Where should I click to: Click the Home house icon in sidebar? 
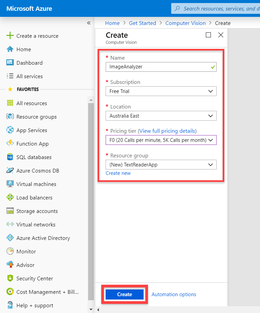10,49
